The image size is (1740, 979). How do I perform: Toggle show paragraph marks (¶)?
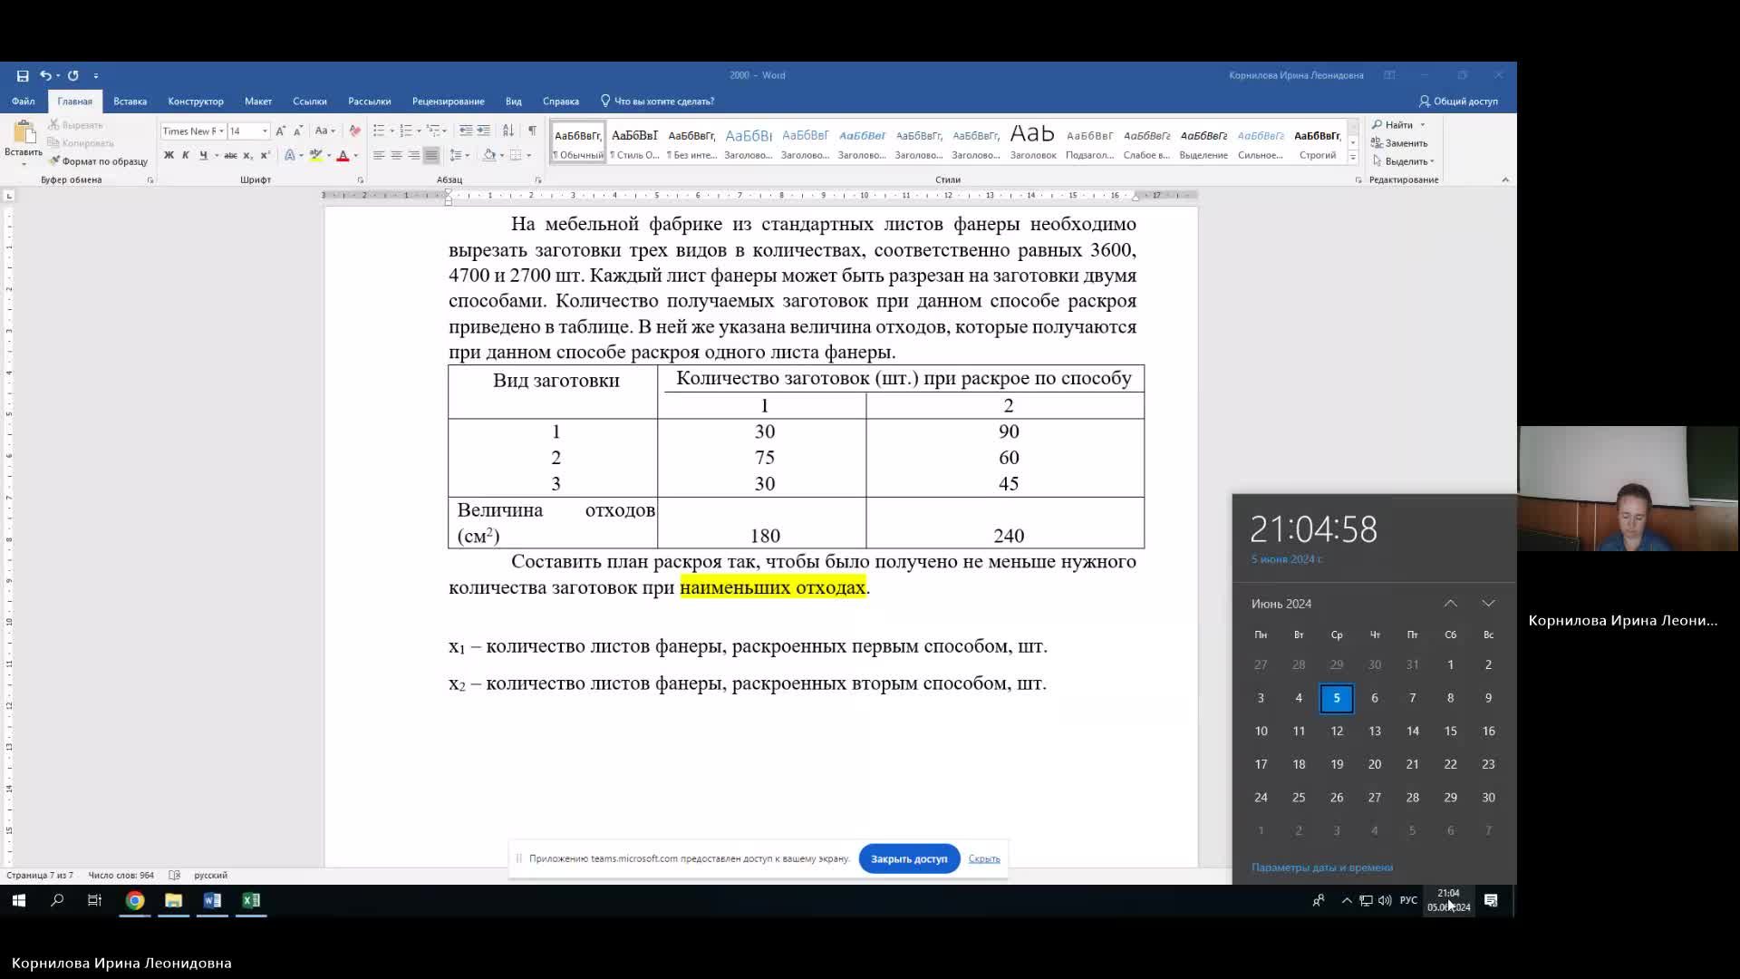click(x=532, y=131)
